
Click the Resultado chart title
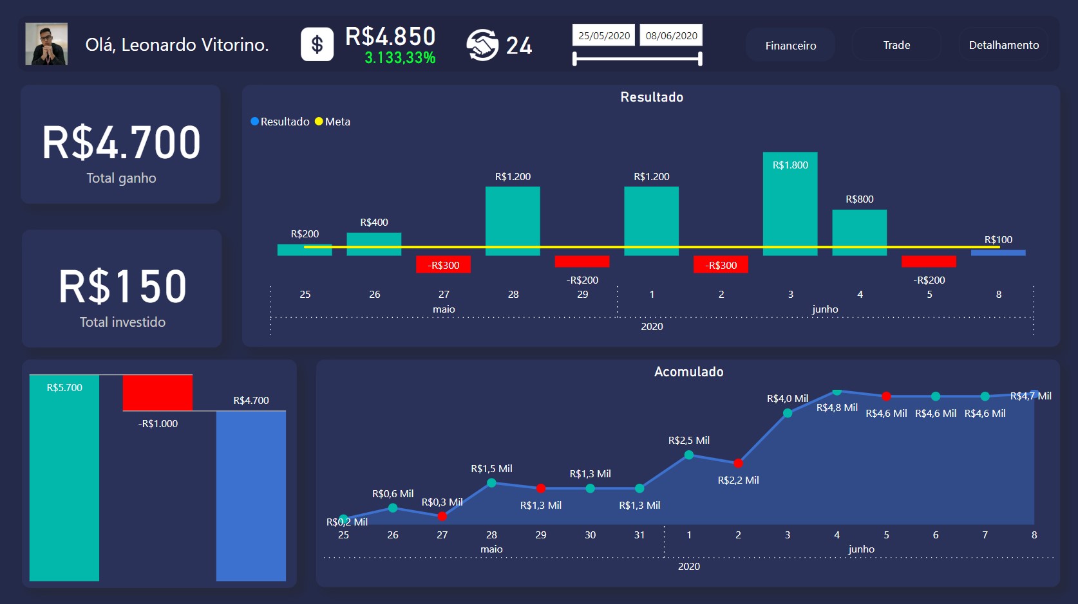coord(652,97)
